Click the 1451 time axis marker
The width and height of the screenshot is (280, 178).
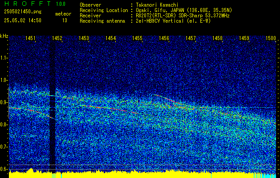point(30,38)
